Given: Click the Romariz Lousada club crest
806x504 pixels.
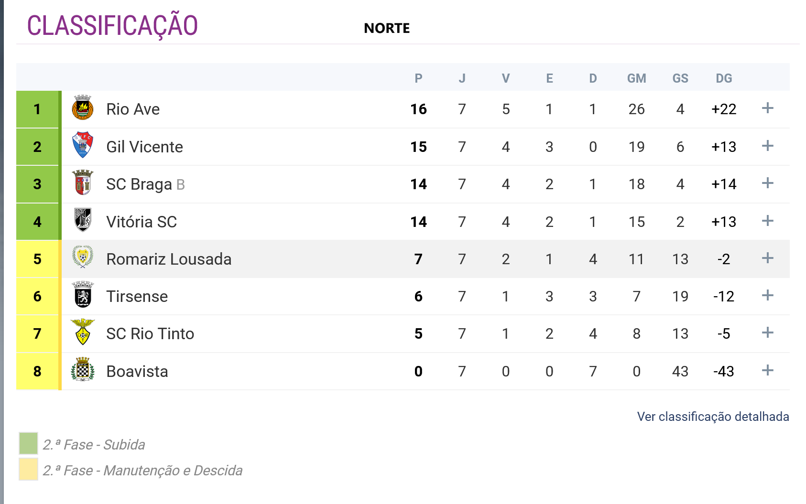Looking at the screenshot, I should pyautogui.click(x=83, y=257).
